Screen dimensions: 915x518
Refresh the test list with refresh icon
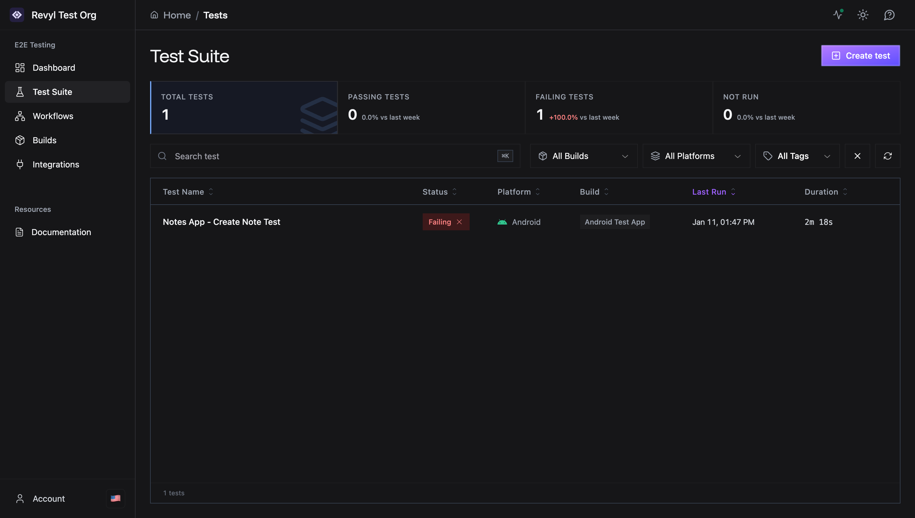click(x=887, y=156)
